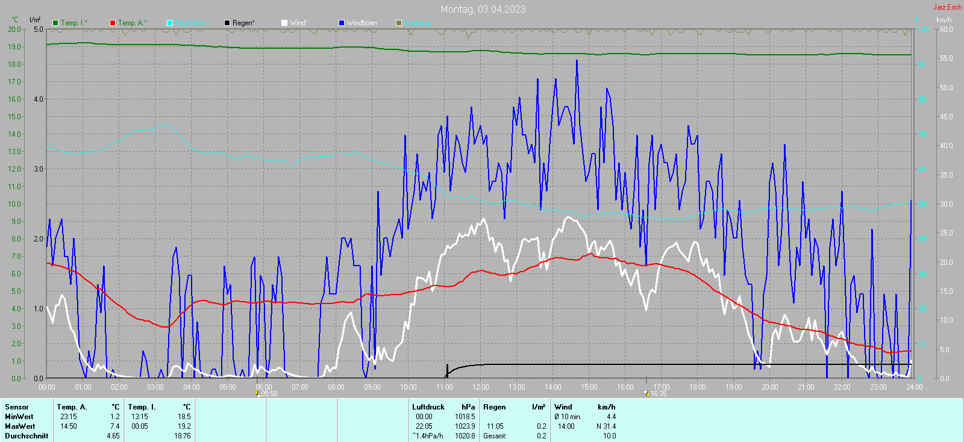Click the wind minimum value '4.4'
This screenshot has width=964, height=442.
coord(612,417)
